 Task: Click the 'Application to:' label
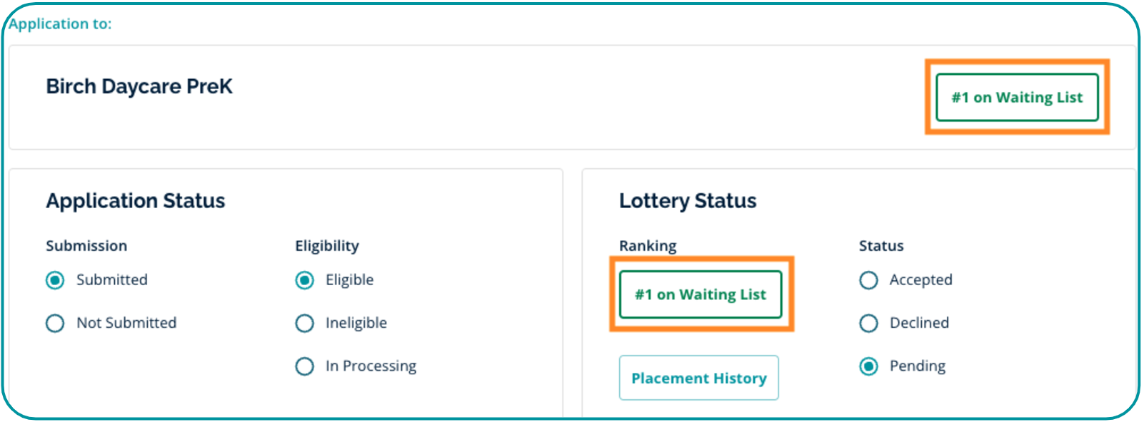pyautogui.click(x=61, y=24)
